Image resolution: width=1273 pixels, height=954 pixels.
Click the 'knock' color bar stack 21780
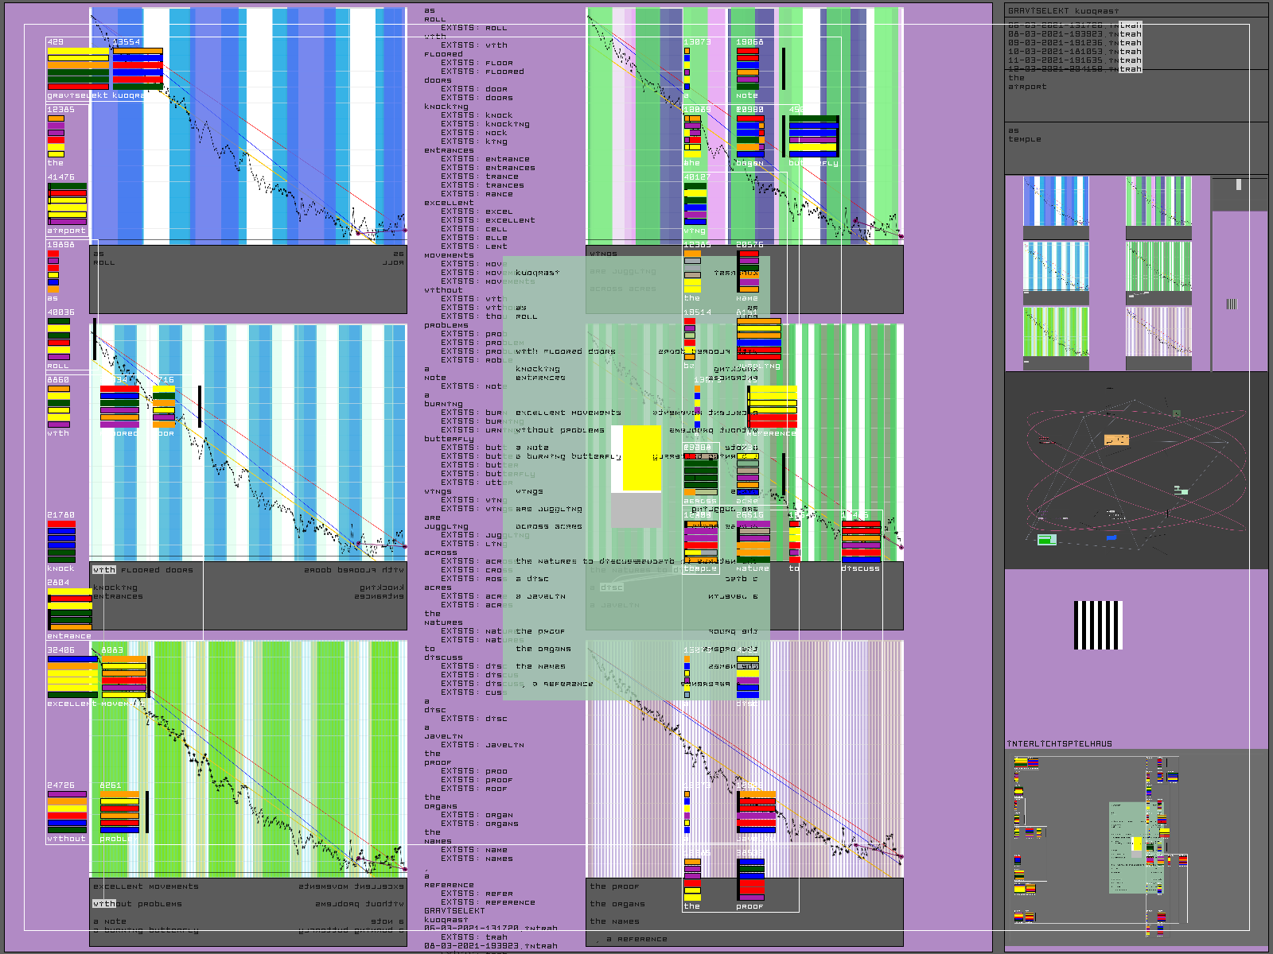(61, 541)
